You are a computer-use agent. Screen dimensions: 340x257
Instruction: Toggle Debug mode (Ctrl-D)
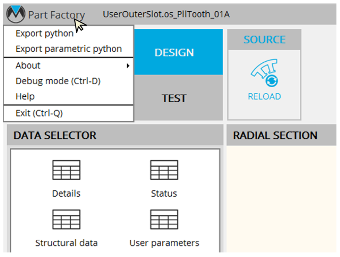[58, 81]
